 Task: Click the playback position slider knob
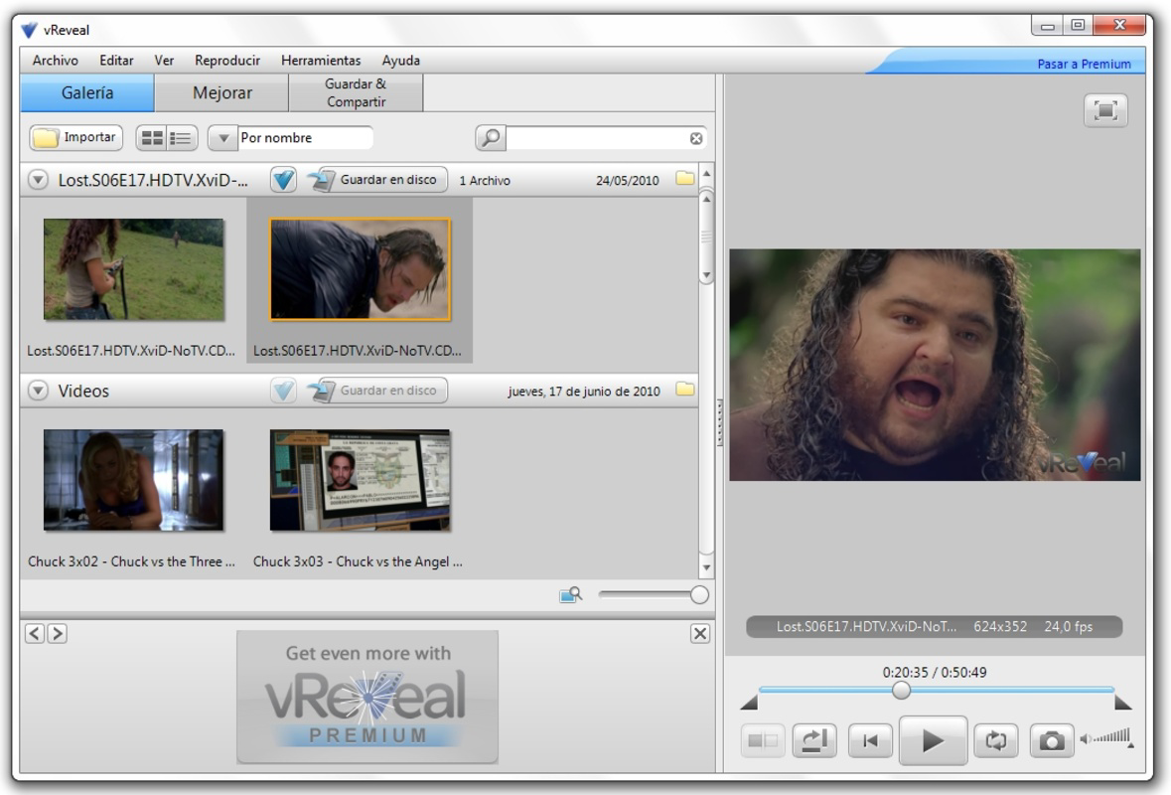point(902,691)
